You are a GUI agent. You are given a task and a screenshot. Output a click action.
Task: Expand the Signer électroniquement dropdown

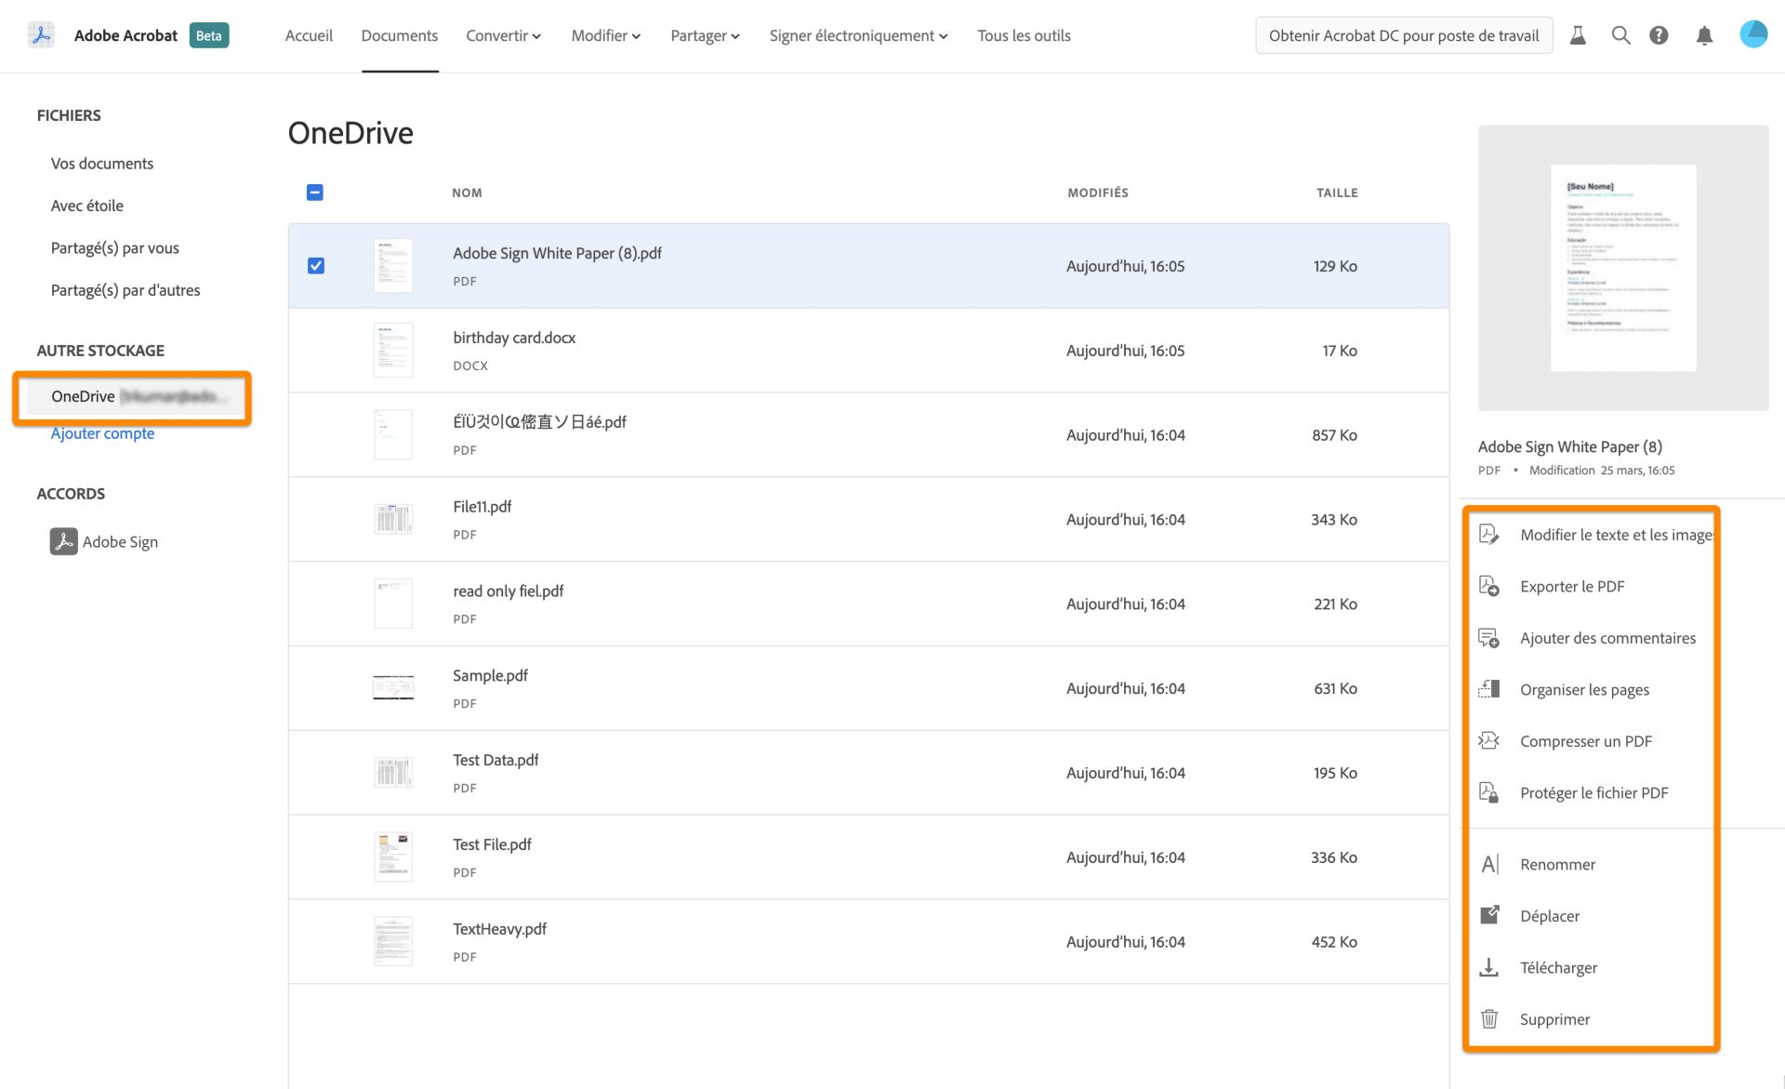pyautogui.click(x=858, y=35)
